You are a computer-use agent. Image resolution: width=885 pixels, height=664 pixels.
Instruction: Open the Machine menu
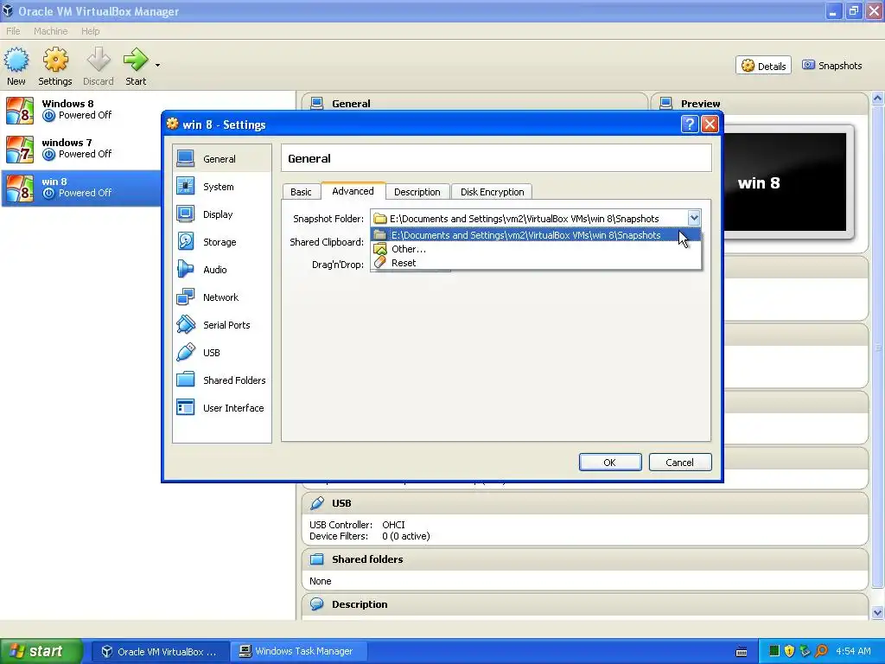(x=50, y=31)
